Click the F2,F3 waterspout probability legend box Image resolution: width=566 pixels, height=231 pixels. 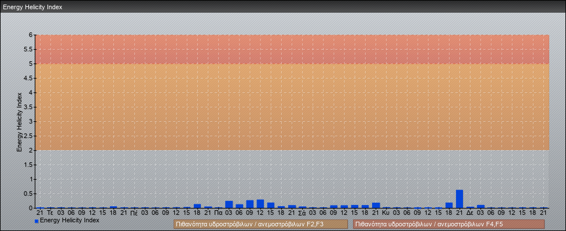pyautogui.click(x=260, y=224)
